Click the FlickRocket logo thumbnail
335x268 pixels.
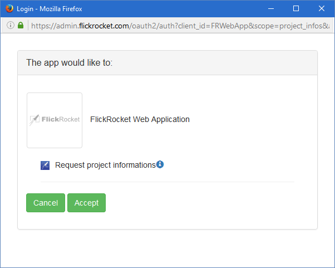pyautogui.click(x=55, y=120)
